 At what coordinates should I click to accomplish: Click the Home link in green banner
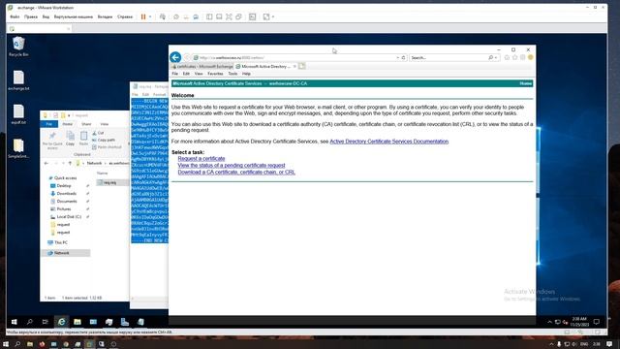[525, 83]
